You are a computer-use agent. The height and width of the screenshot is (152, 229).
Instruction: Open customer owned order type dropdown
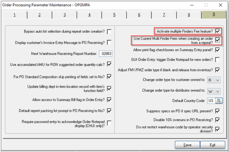(x=214, y=80)
